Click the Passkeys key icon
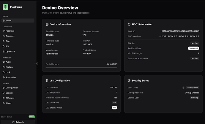Image resolution: width=205 pixels, height=124 pixels. tap(4, 31)
